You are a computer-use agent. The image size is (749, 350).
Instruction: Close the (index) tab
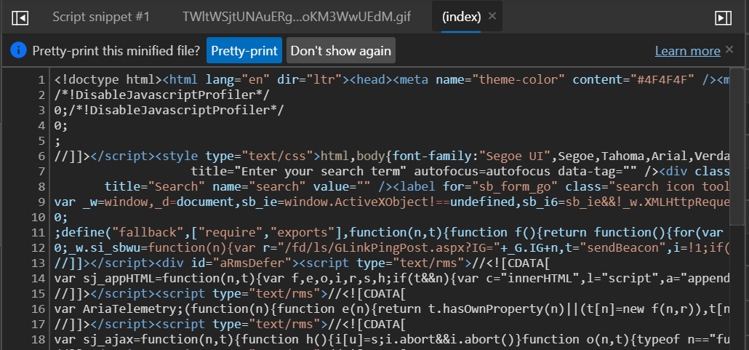pyautogui.click(x=492, y=16)
